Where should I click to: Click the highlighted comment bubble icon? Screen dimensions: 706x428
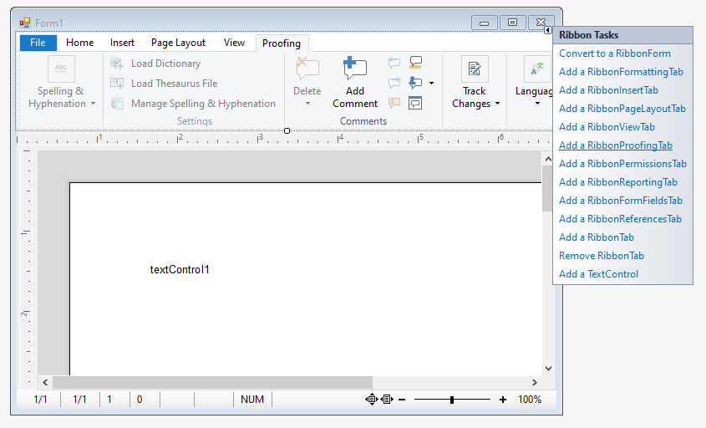[x=415, y=63]
